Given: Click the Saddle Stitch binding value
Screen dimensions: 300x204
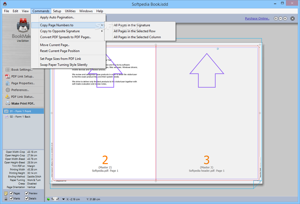Looking at the screenshot, I should point(34,176).
